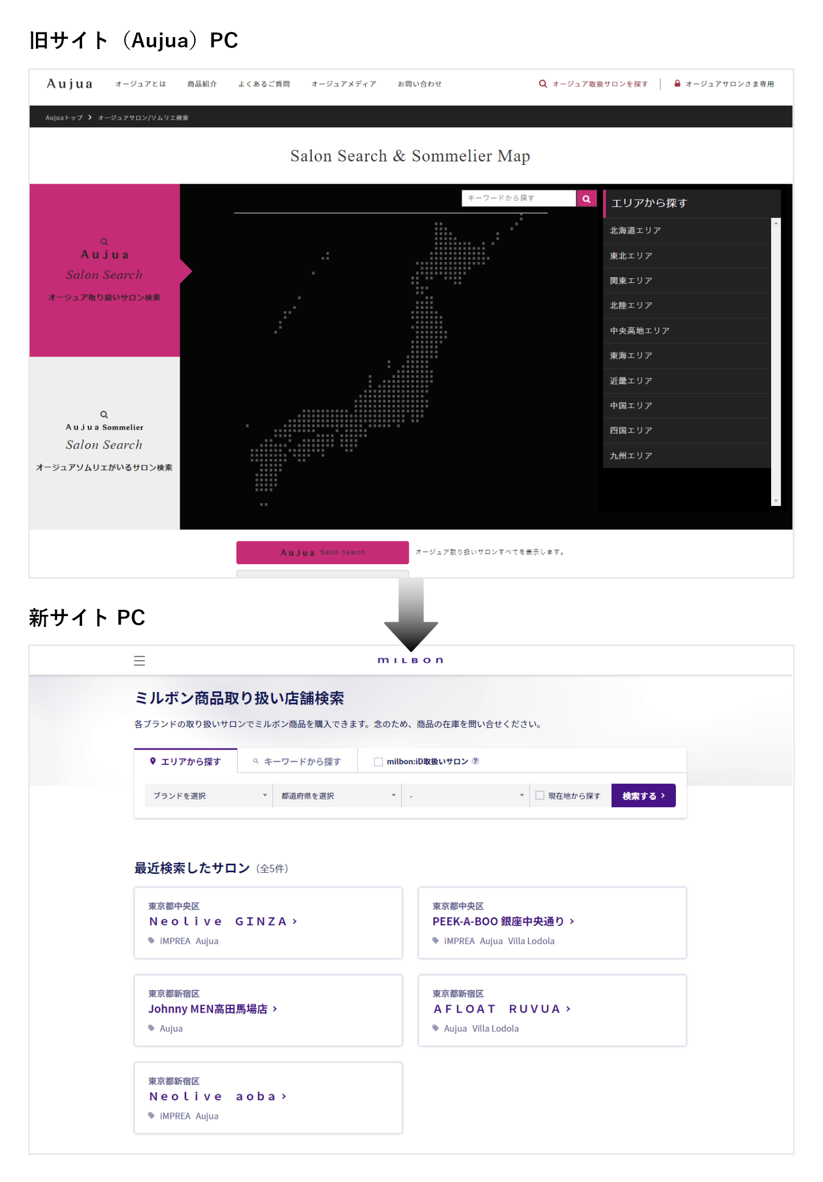Viewport: 823px width, 1182px height.
Task: Click the magenta keyword search magnifier button
Action: tap(586, 199)
